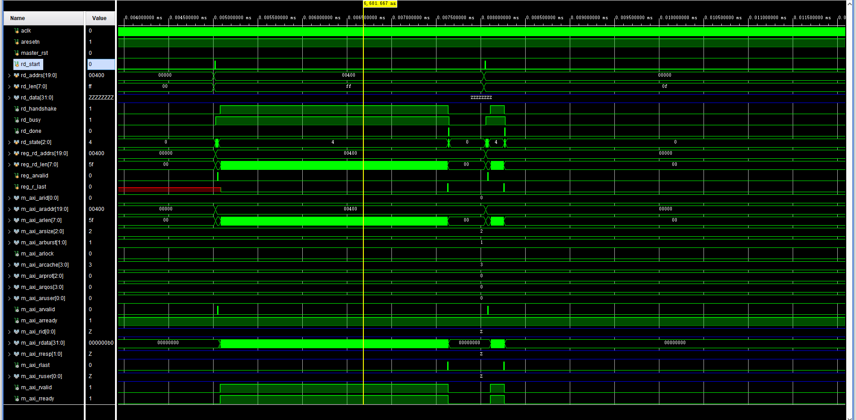Select the aresetn signal waveform icon
856x420 pixels.
16,42
